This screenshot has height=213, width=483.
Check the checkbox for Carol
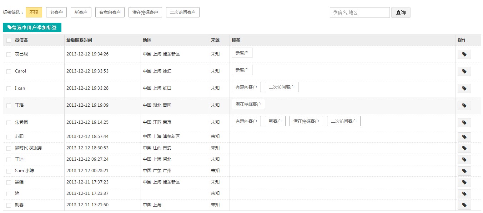tap(9, 71)
